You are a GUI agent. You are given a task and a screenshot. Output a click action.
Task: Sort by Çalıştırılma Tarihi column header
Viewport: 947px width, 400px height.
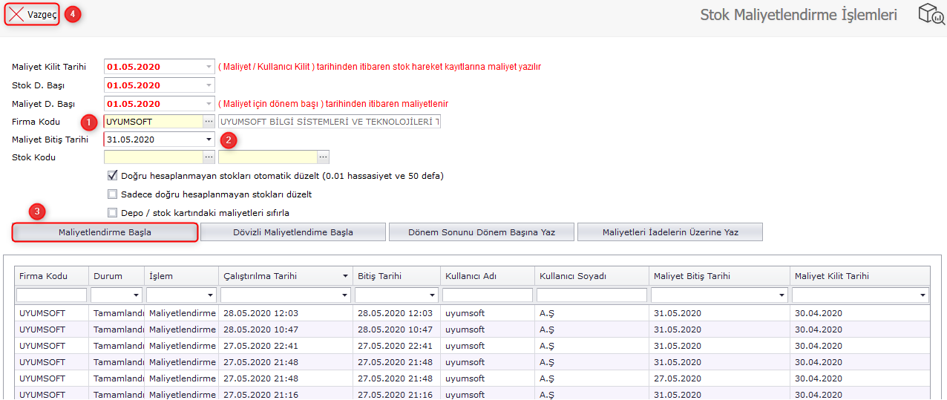(282, 276)
